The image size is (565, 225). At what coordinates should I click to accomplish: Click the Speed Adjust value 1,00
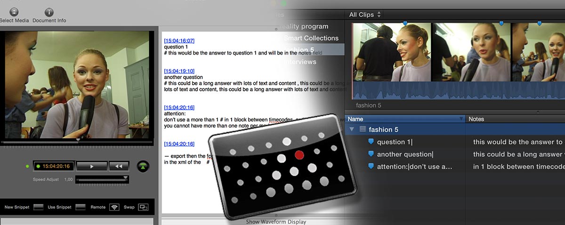(68, 179)
